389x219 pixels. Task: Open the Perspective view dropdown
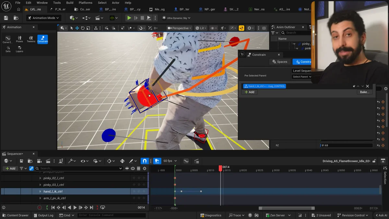tap(179, 28)
